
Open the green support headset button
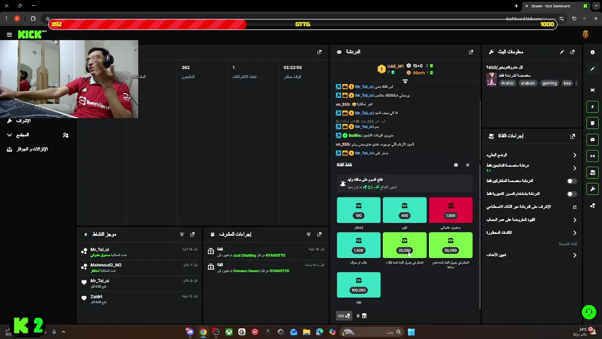pyautogui.click(x=589, y=312)
